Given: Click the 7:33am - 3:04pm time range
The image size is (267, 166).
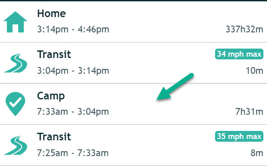Looking at the screenshot, I should (73, 112).
